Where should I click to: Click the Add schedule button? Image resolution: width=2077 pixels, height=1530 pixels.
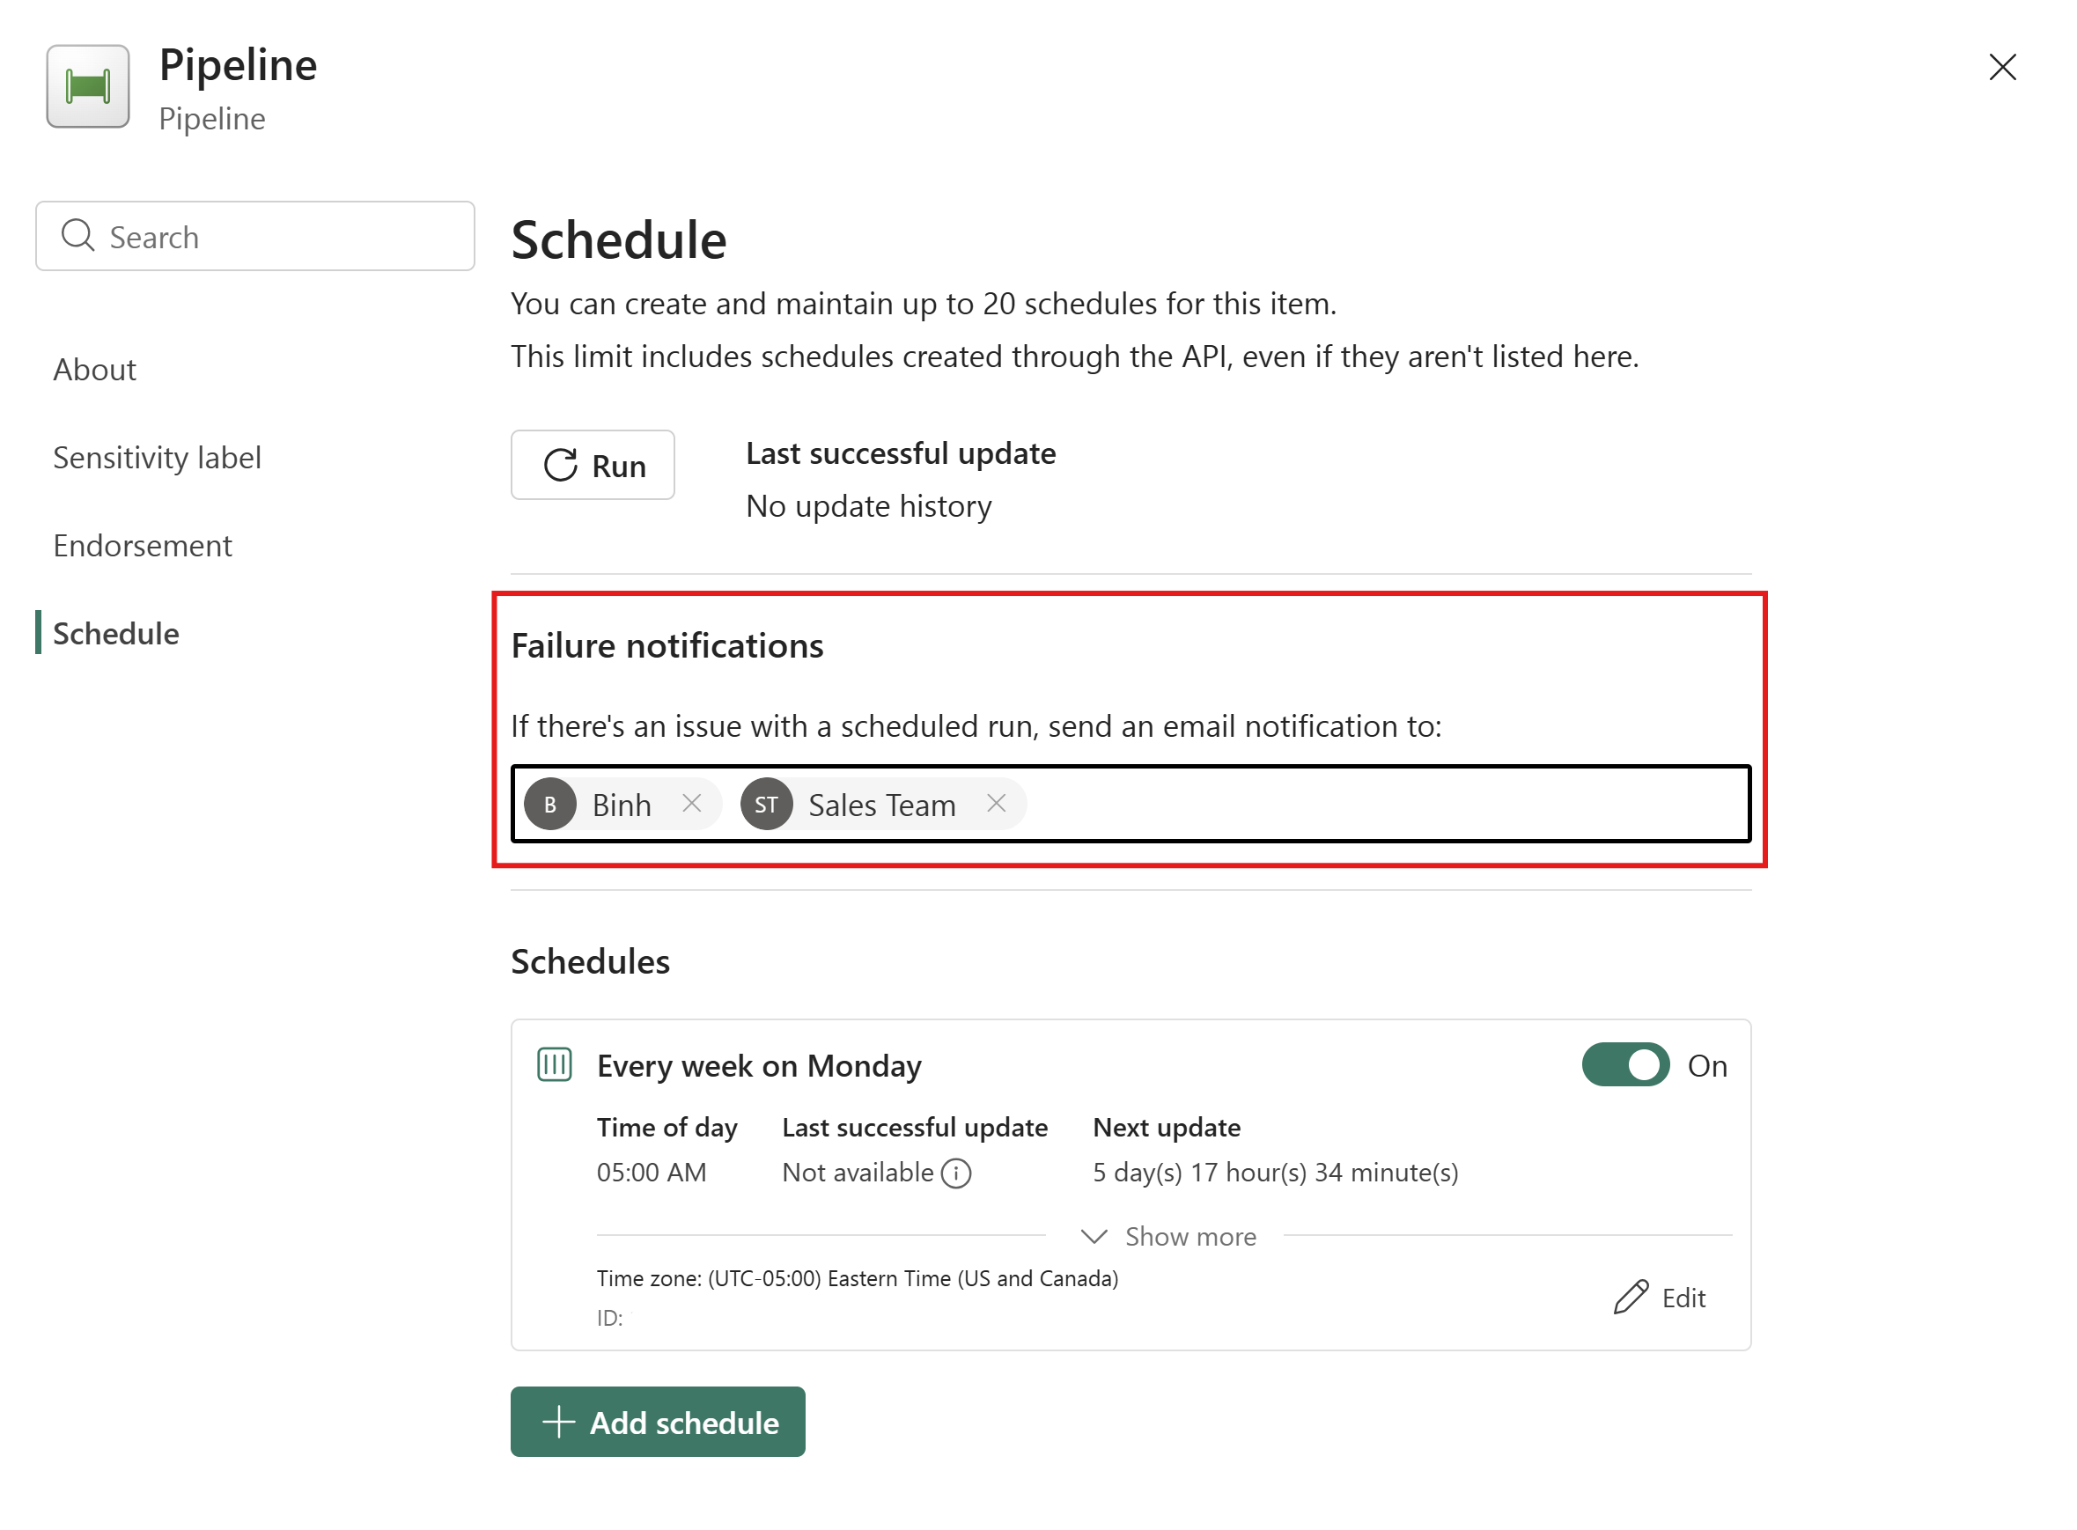658,1422
